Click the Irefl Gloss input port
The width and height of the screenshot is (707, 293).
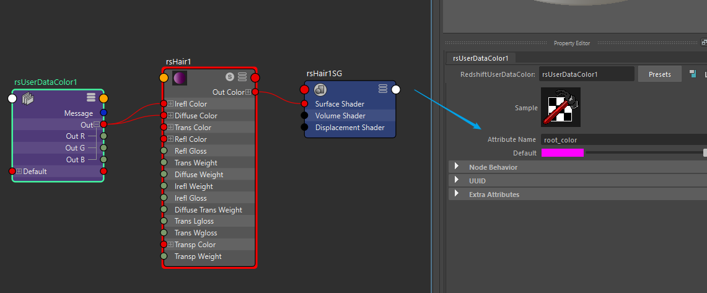click(x=164, y=198)
